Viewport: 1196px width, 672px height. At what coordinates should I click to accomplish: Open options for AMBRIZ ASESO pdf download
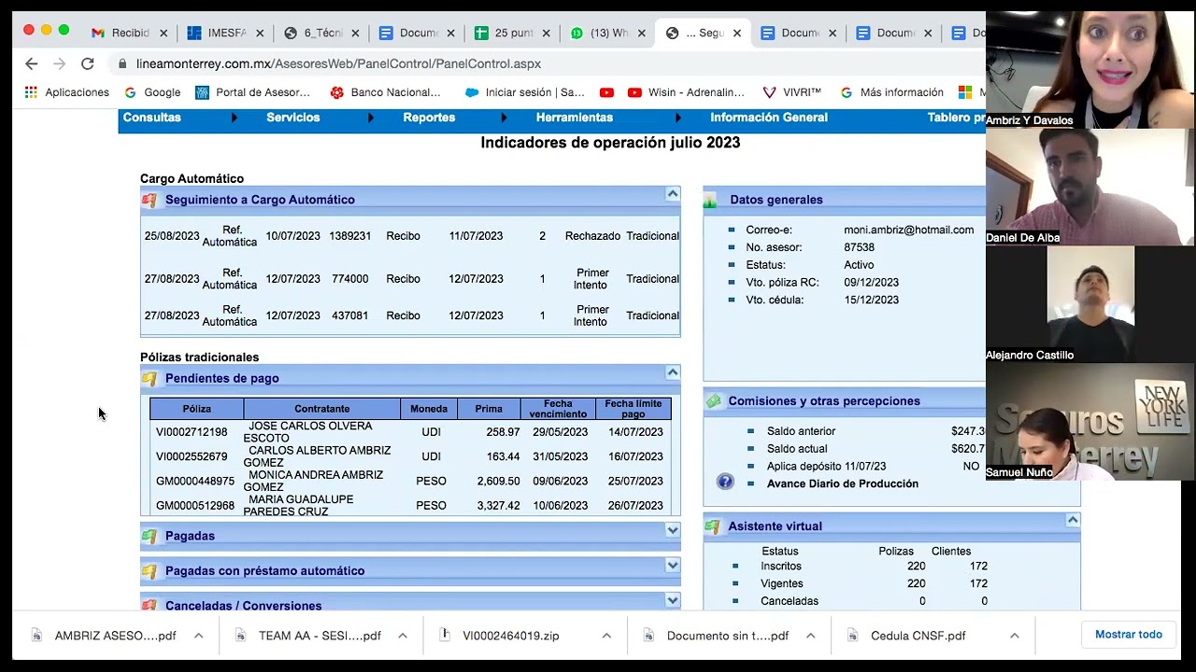coord(199,636)
